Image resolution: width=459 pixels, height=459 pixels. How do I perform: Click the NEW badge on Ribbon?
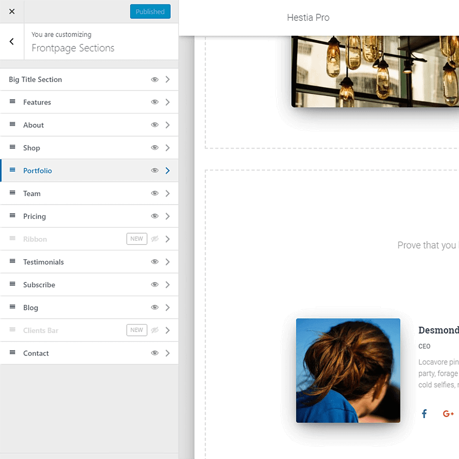(137, 238)
